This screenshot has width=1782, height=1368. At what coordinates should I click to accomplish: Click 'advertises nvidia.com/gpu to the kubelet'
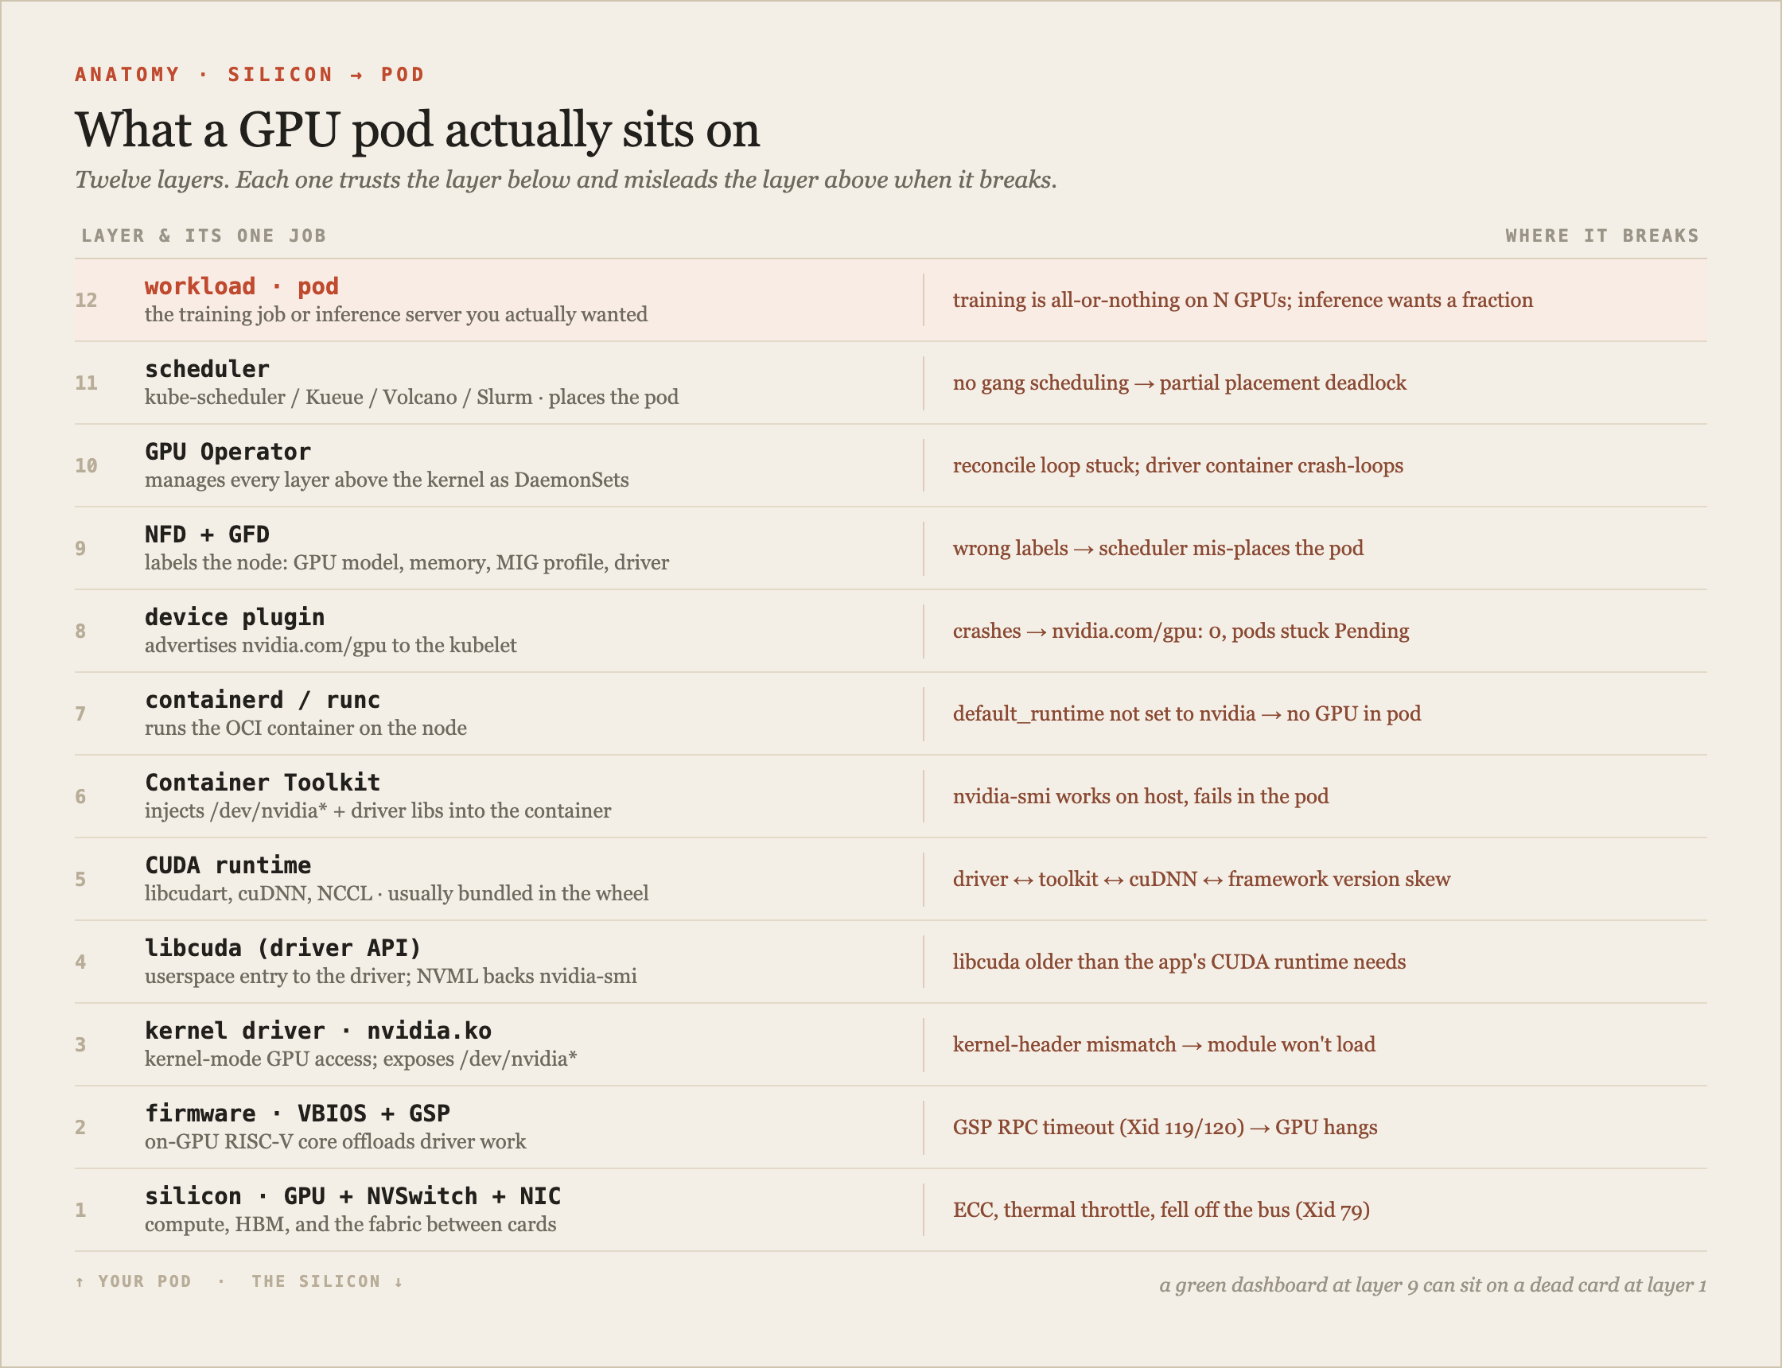(331, 645)
